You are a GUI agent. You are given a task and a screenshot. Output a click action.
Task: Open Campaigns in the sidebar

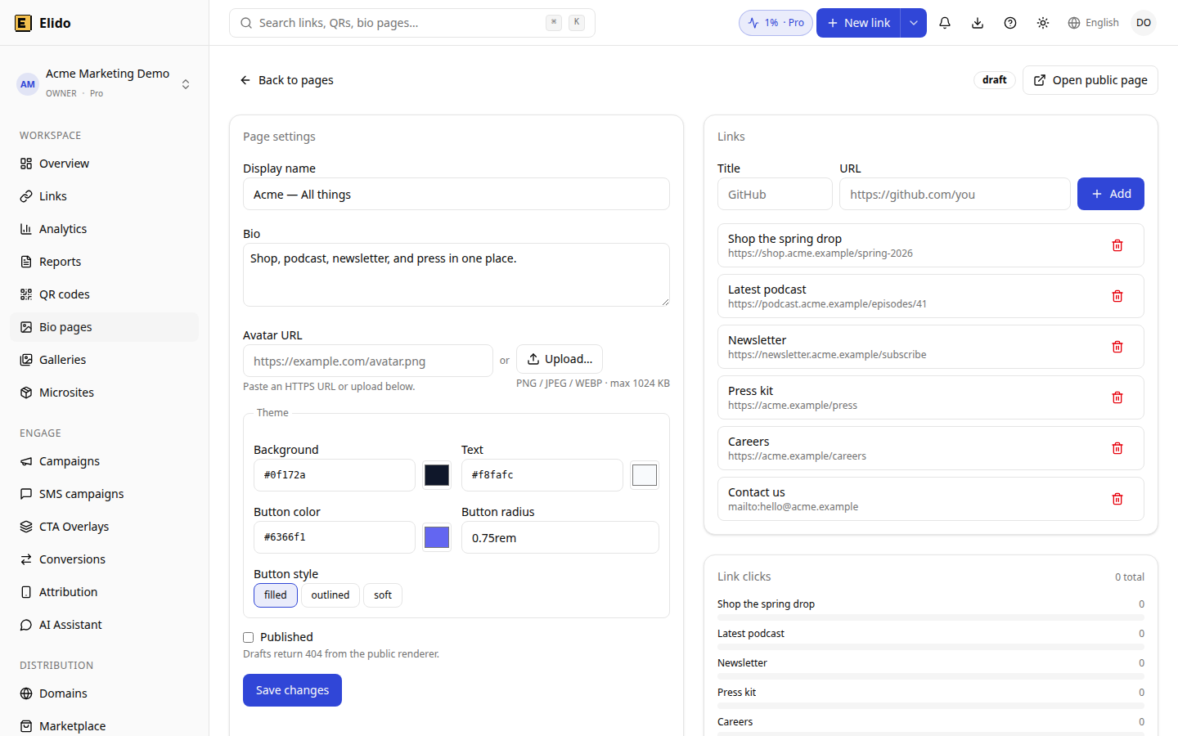pyautogui.click(x=105, y=461)
